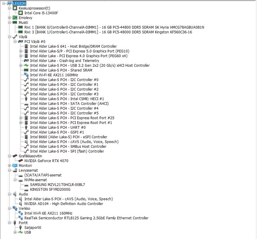257x239 pixels.
Task: Click the Audio category speaker icon
Action: pyautogui.click(x=15, y=194)
